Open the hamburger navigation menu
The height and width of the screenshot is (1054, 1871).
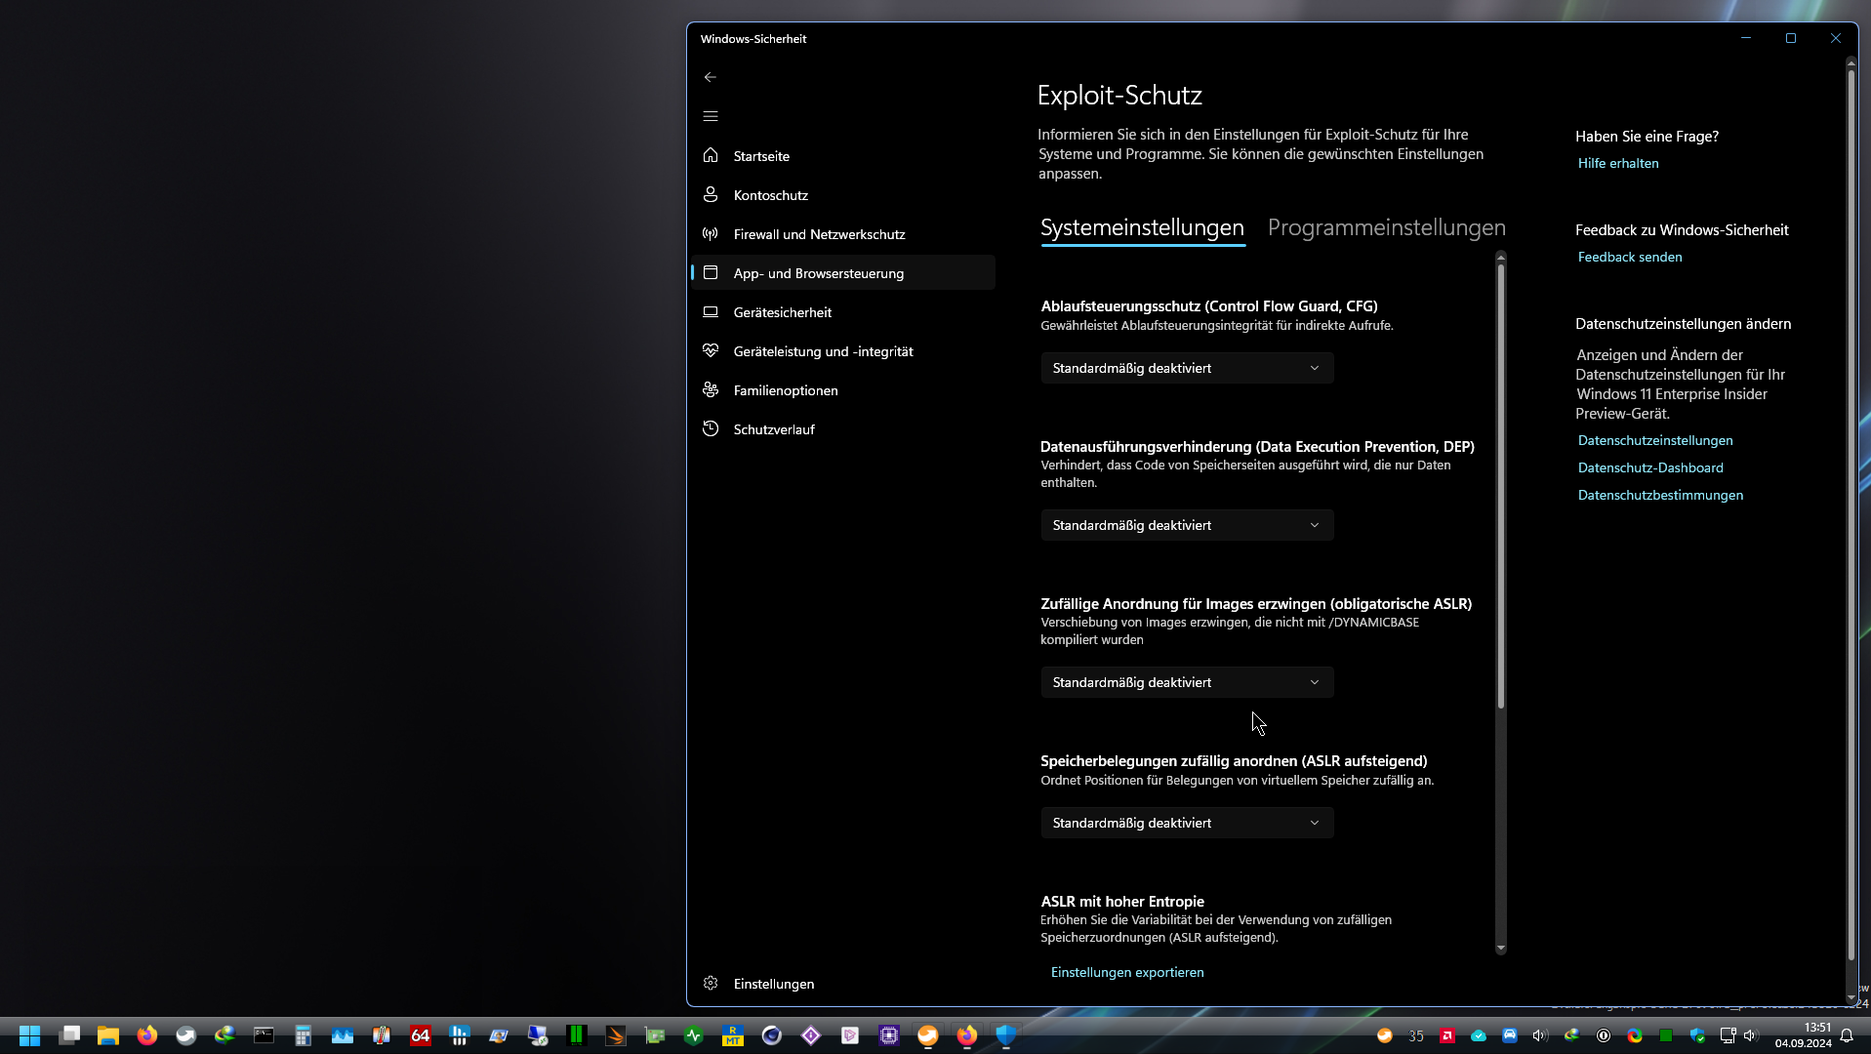pyautogui.click(x=710, y=116)
